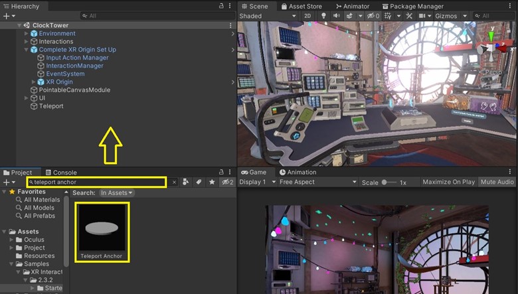Switch to the Scene tab
Screen dimensions: 518x294
click(255, 6)
